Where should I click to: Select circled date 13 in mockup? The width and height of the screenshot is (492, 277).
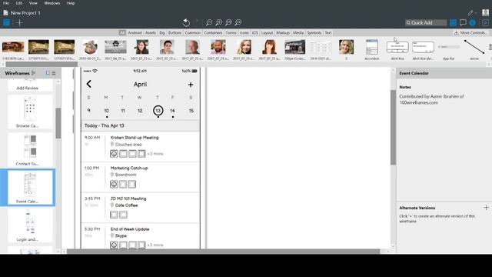tap(158, 111)
